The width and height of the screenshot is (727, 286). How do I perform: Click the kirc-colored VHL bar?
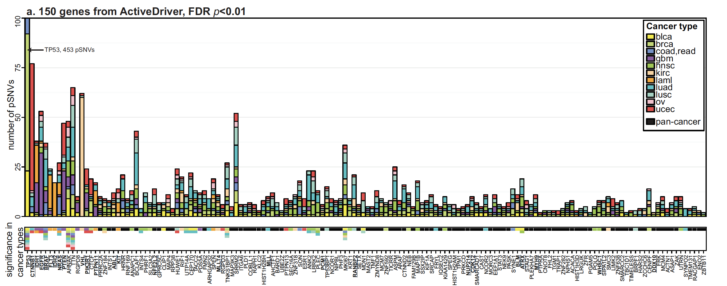click(82, 155)
